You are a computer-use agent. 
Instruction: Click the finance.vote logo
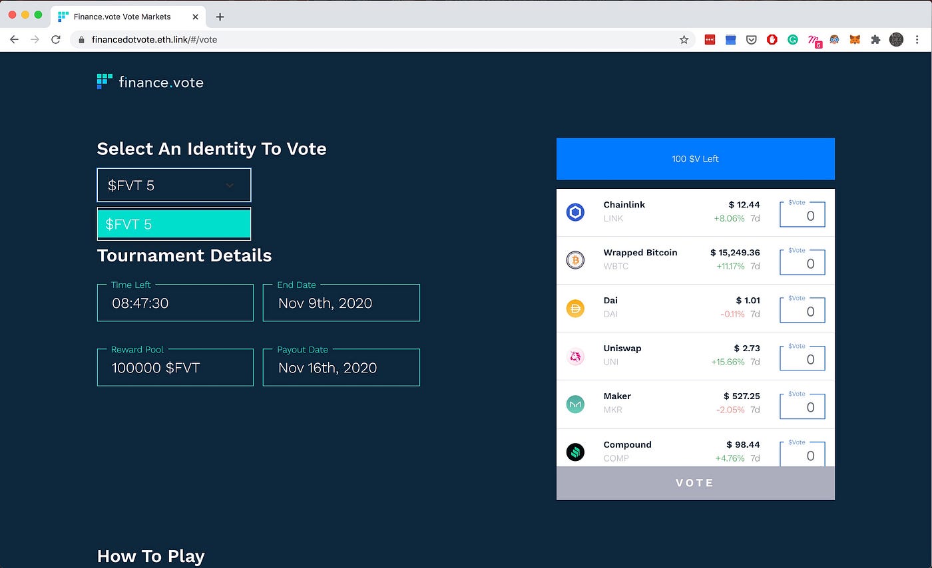(150, 82)
